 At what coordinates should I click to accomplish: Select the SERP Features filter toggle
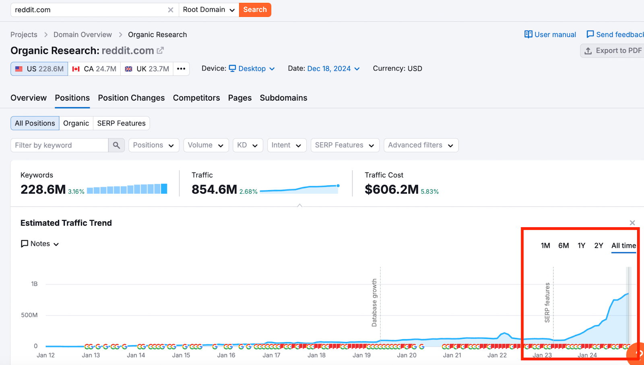tap(121, 123)
